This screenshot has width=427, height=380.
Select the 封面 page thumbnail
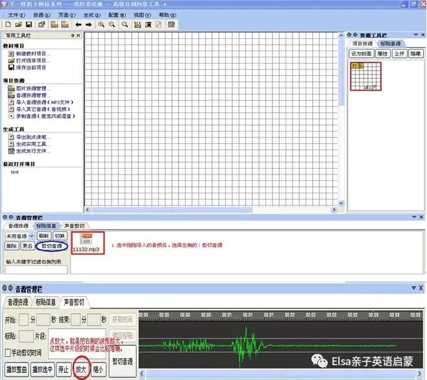click(x=363, y=77)
